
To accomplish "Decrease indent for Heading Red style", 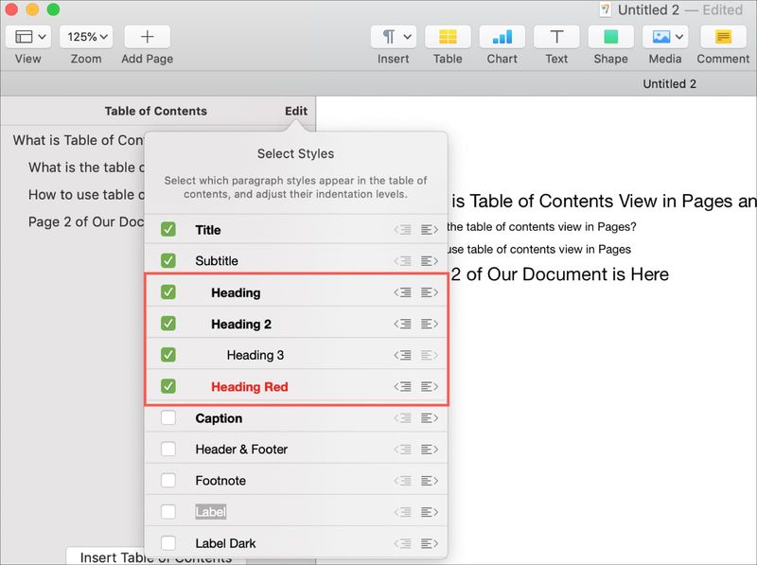I will (403, 387).
